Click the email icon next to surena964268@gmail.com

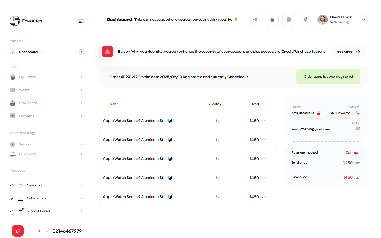pyautogui.click(x=358, y=129)
